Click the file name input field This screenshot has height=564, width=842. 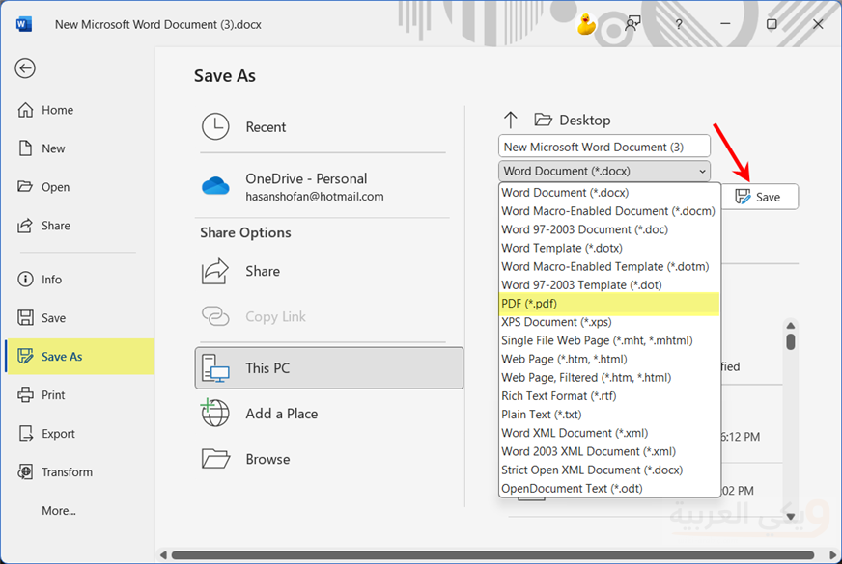(604, 147)
